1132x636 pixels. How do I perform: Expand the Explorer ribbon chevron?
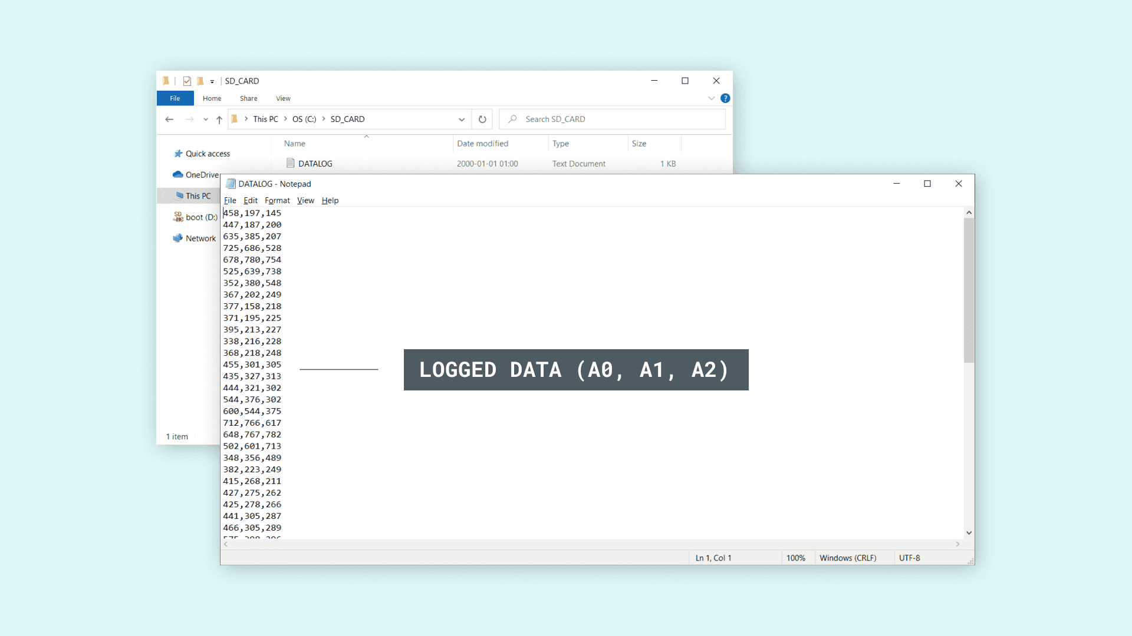[x=712, y=98]
